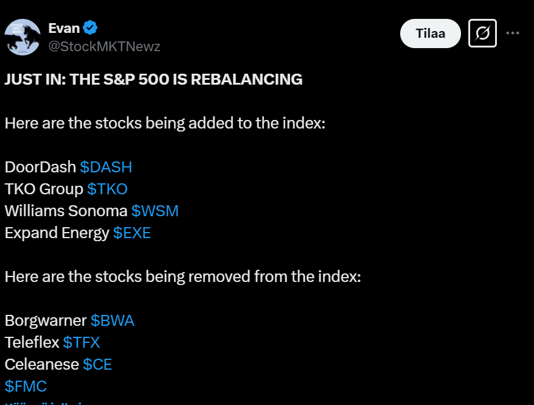The image size is (534, 405).
Task: Open the $DASH cashtag
Action: click(106, 167)
